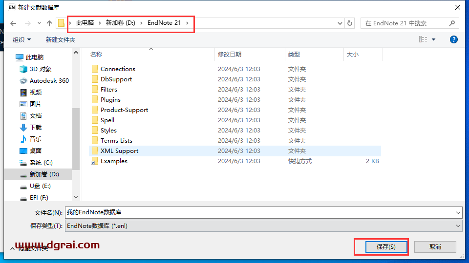Viewport: 469px width, 263px height.
Task: Close the 新建文献数据库 dialog
Action: [x=458, y=7]
